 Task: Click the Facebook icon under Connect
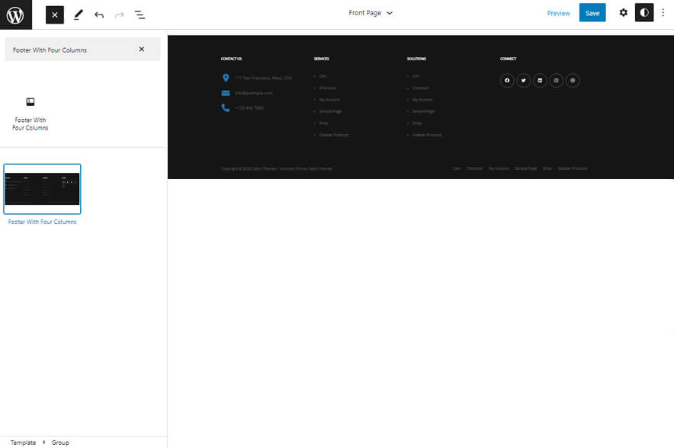tap(507, 80)
